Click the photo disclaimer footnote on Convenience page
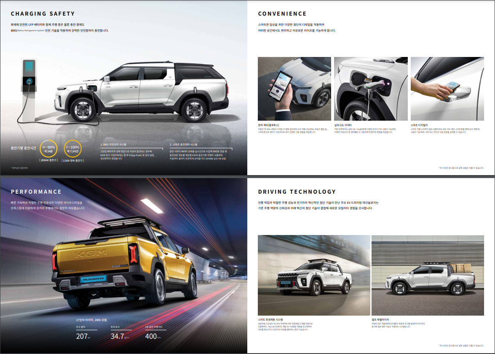The height and width of the screenshot is (354, 495). [x=461, y=168]
